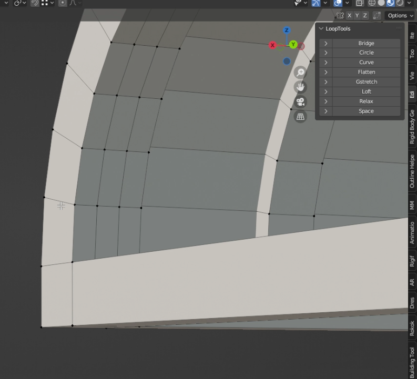
Task: Click the proportional falloff curve icon
Action: [73, 3]
